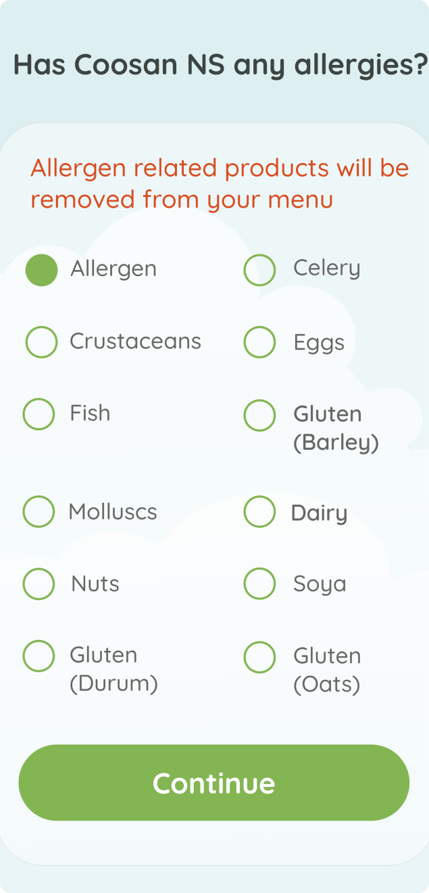Select the Gluten (Barley) circle

pos(259,415)
